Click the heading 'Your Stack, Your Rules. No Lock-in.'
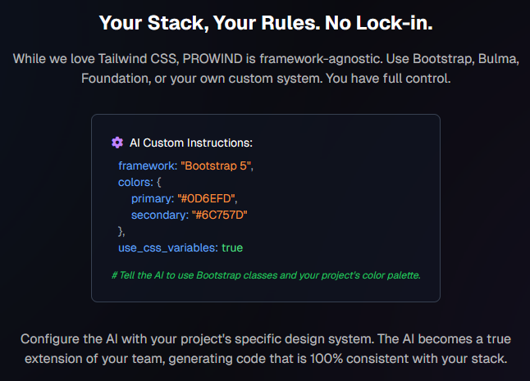Viewport: 530px width, 381px height. point(266,23)
